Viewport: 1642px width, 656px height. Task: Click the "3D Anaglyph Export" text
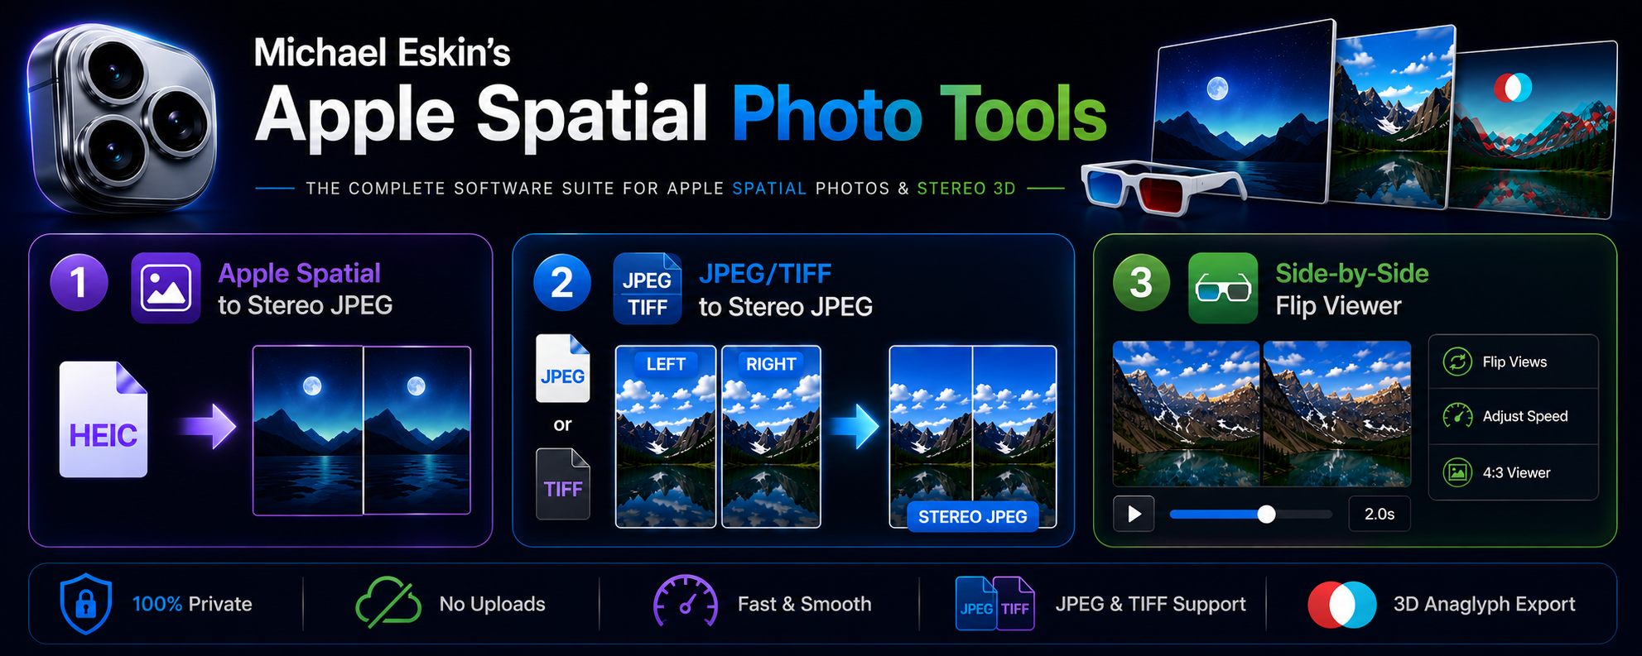coord(1485,604)
